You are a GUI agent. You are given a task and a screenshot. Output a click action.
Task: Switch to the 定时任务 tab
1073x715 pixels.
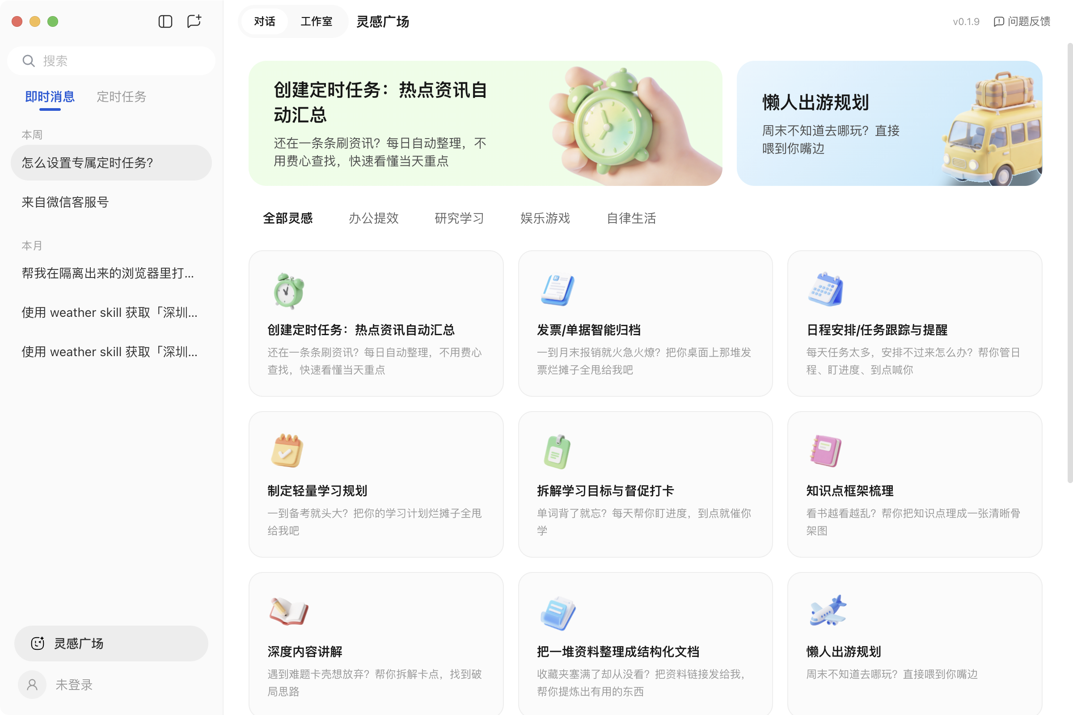[121, 96]
